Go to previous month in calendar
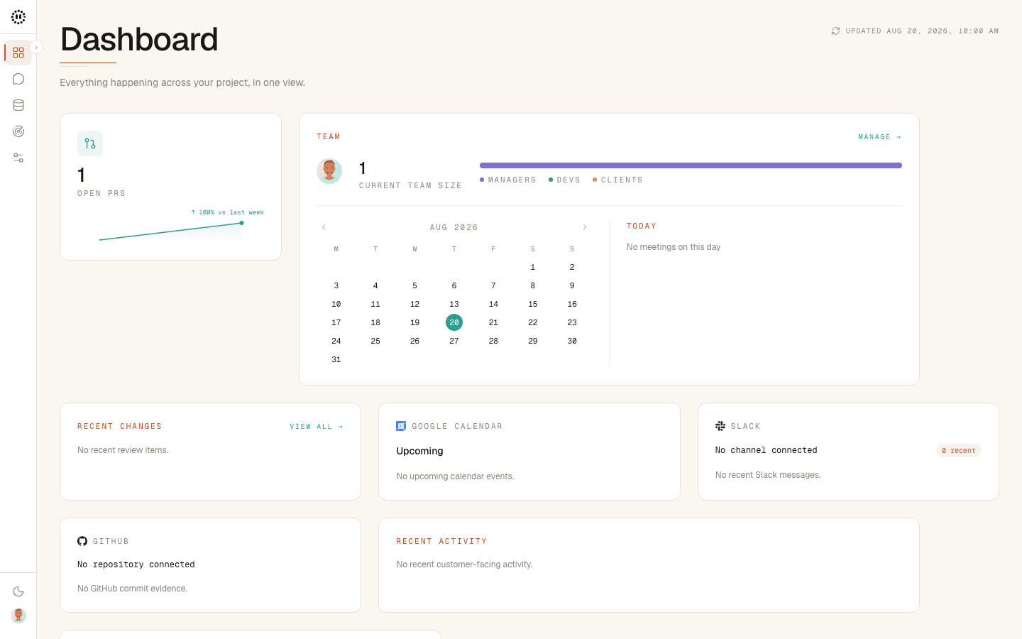 [324, 227]
